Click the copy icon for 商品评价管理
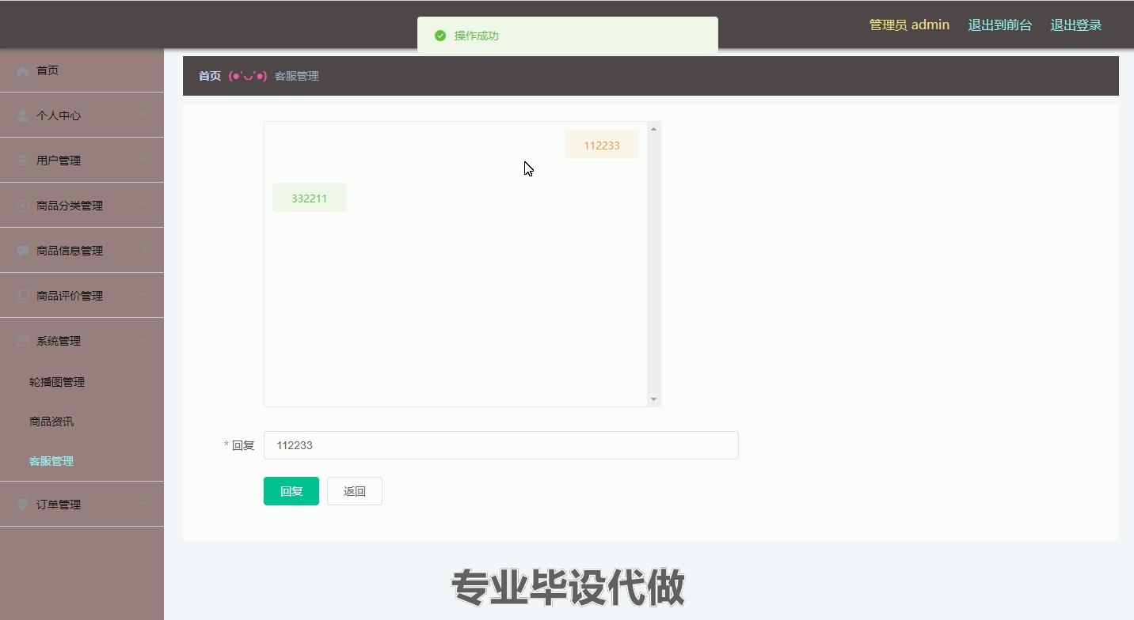This screenshot has height=620, width=1134. coord(23,296)
